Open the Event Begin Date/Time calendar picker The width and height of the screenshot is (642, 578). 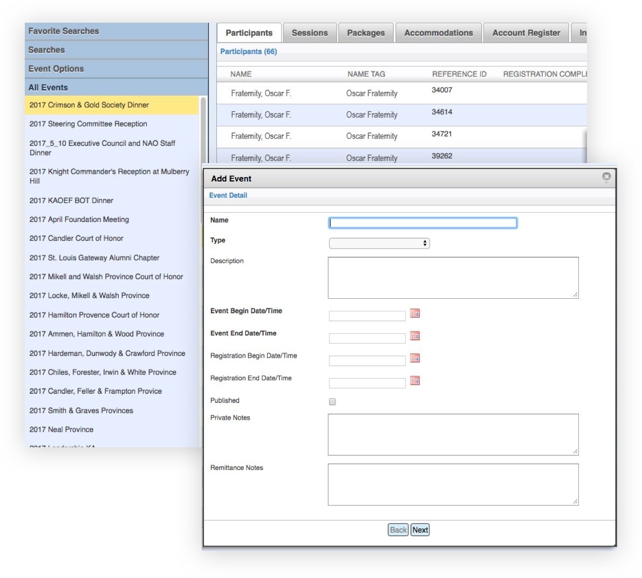[414, 313]
